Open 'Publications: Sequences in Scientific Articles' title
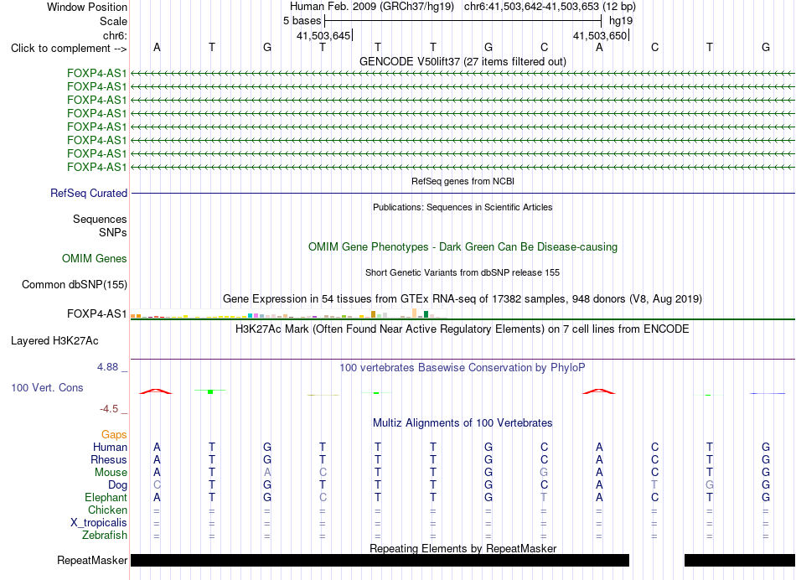This screenshot has height=580, width=796. (463, 207)
